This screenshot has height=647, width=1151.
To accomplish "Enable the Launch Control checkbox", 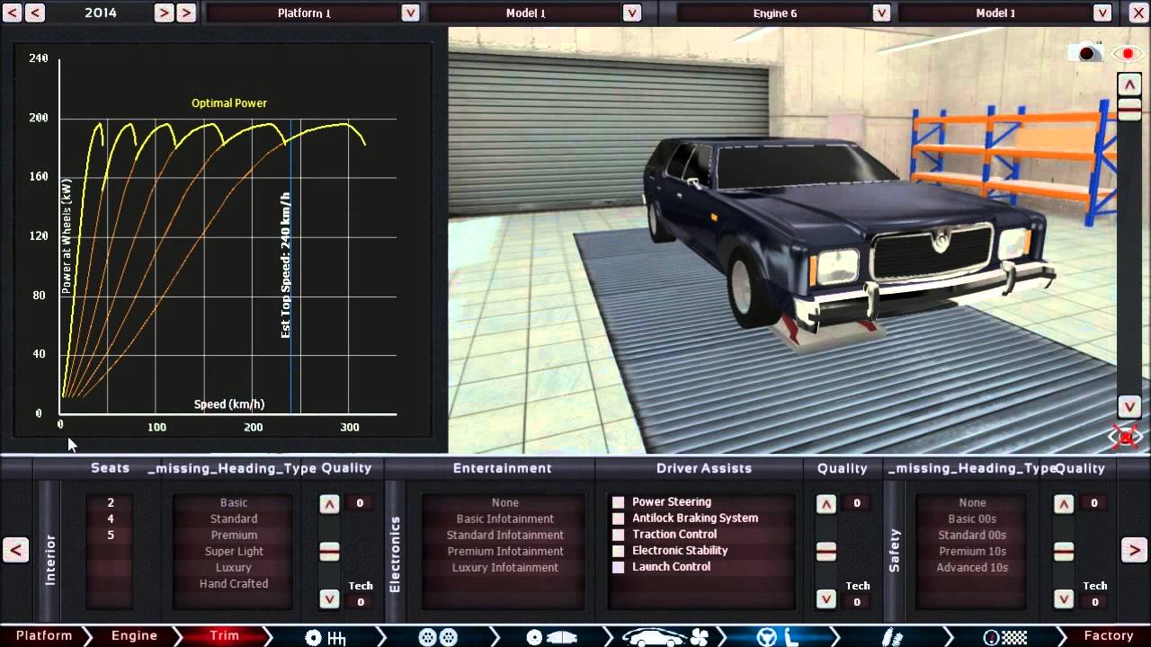I will (x=618, y=567).
